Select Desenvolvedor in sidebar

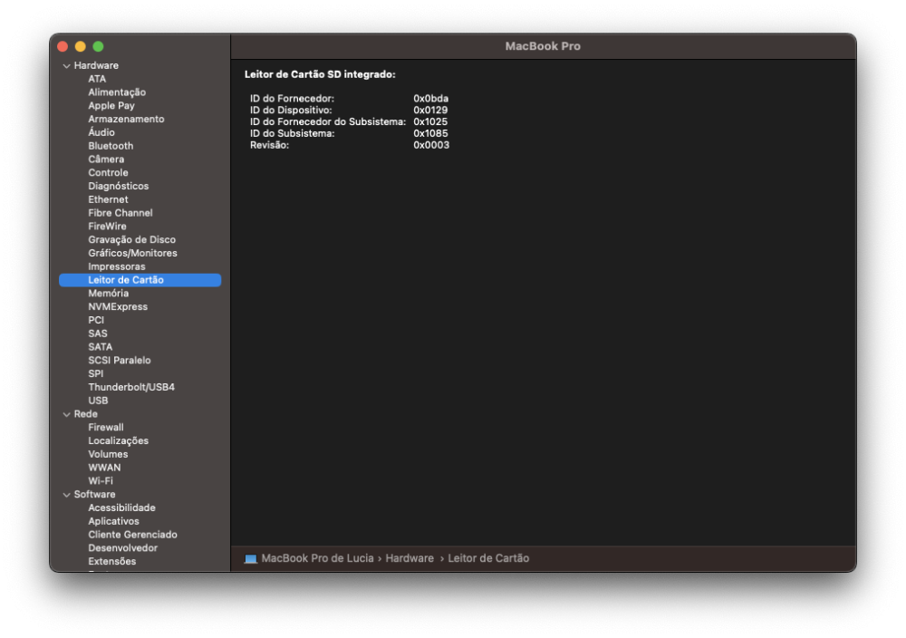[x=122, y=548]
